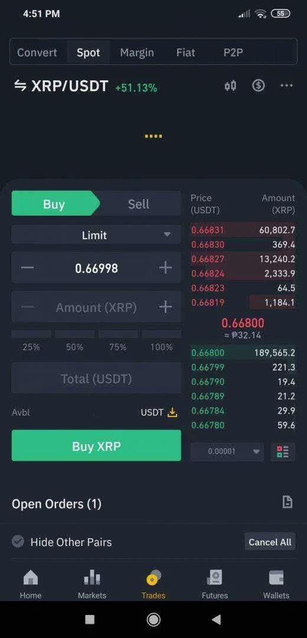Switch to the Sell side toggle
Screen dimensions: 307x638
[x=138, y=203]
